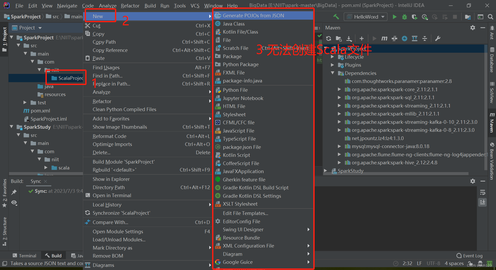The image size is (496, 270).
Task: Toggle the SciView tool window
Action: [x=492, y=92]
